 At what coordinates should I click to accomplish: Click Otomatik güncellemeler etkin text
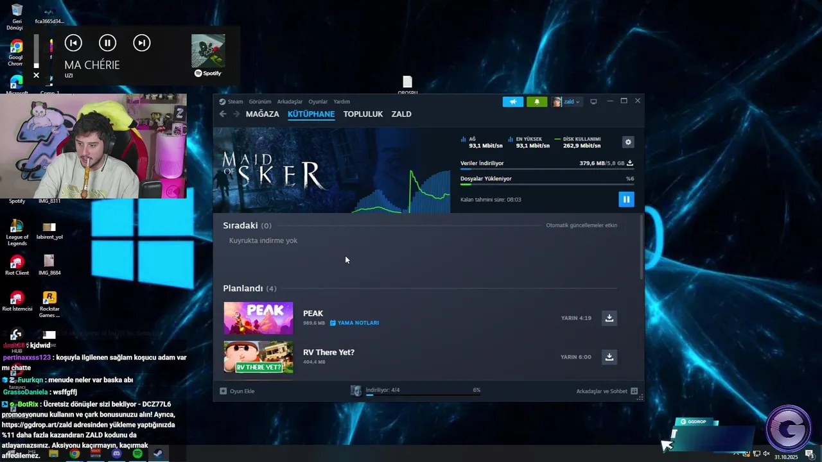pos(581,225)
